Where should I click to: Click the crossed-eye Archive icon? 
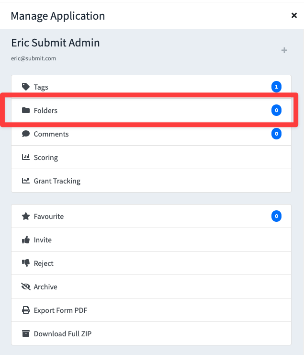pyautogui.click(x=26, y=286)
